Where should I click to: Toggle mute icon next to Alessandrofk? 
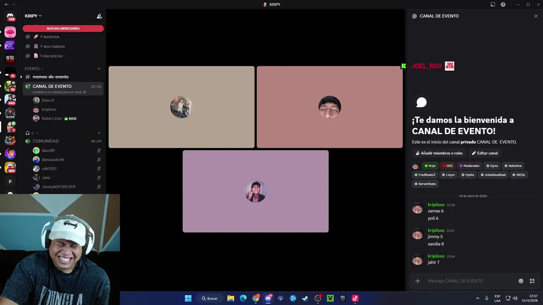pos(99,160)
